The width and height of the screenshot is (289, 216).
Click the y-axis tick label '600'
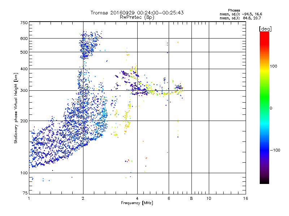(x=24, y=39)
